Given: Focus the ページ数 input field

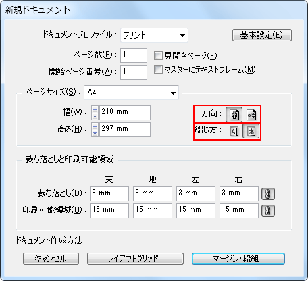Looking at the screenshot, I should point(134,55).
